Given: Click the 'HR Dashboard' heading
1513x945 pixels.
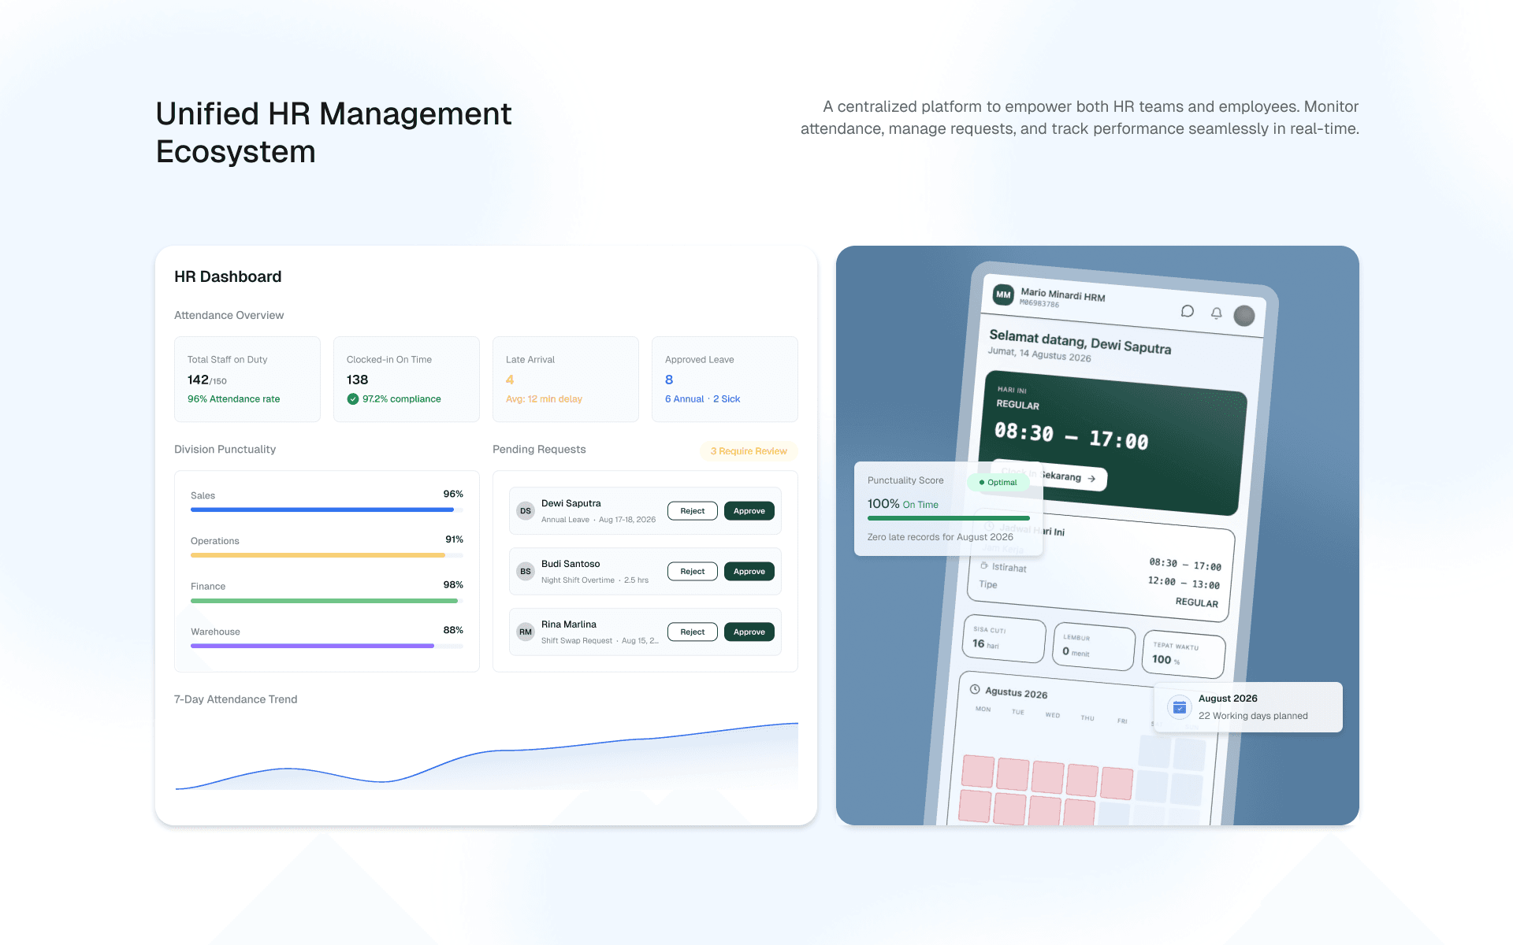Looking at the screenshot, I should 228,276.
